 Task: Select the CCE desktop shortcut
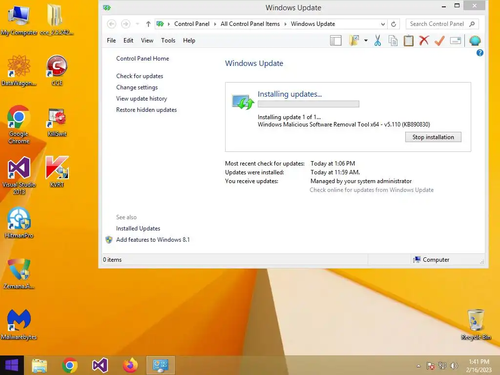57,70
